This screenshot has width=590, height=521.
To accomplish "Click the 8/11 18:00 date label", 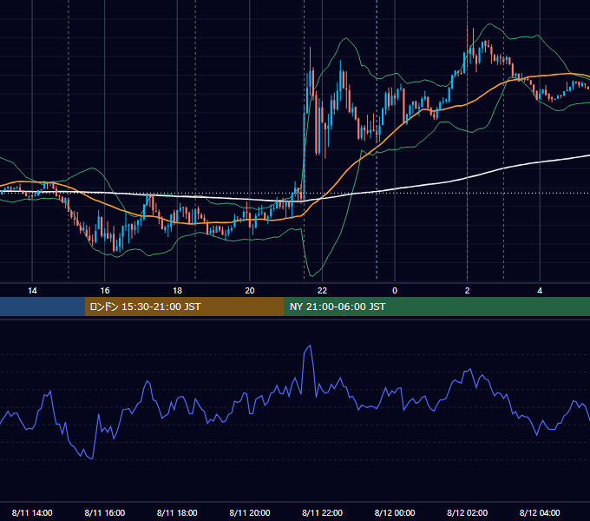I will pos(177,512).
